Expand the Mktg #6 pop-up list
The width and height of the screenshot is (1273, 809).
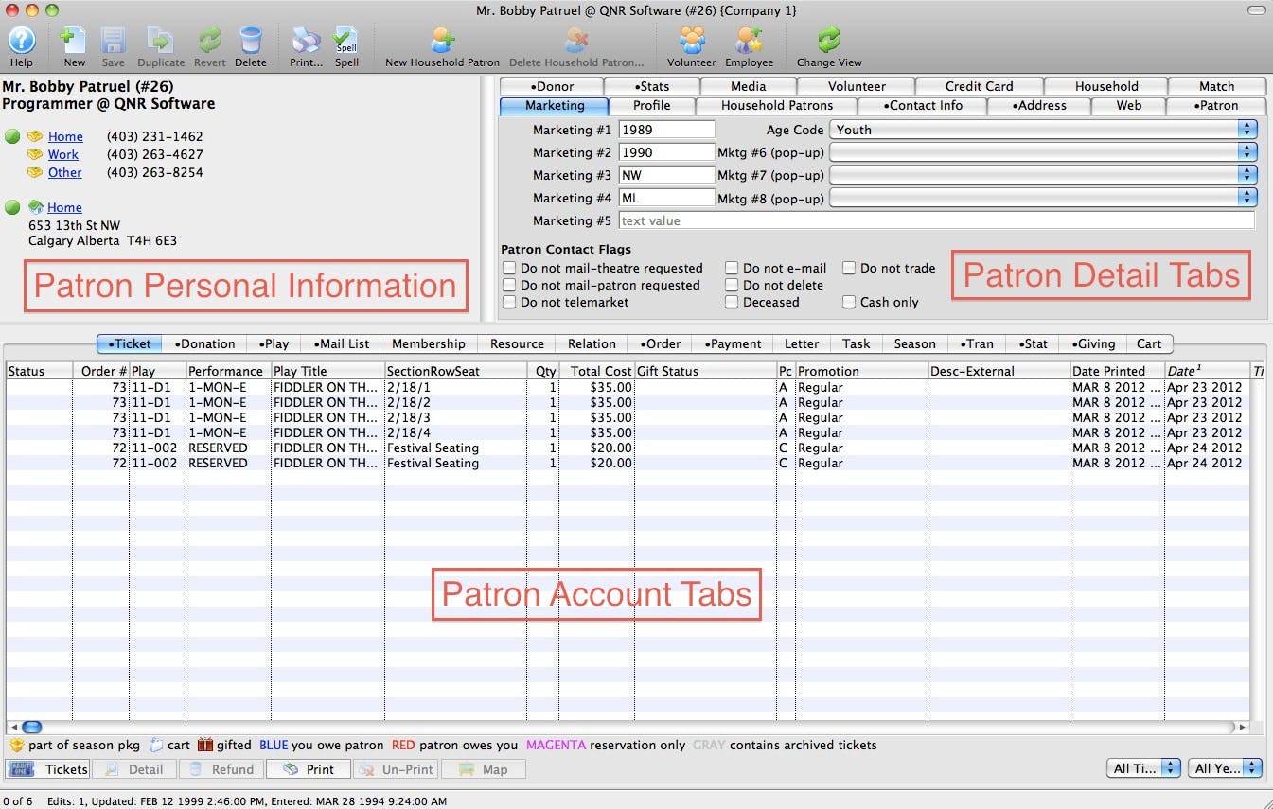[x=1043, y=152]
